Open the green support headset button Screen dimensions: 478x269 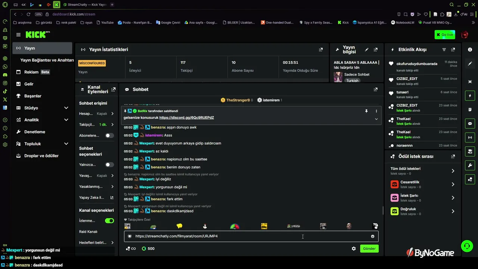[467, 246]
